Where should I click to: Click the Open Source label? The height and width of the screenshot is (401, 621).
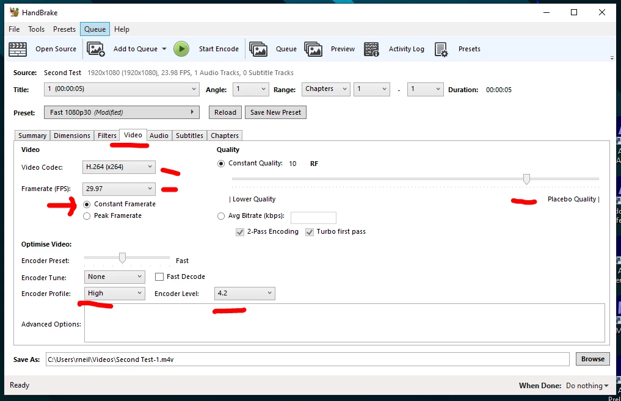click(56, 49)
